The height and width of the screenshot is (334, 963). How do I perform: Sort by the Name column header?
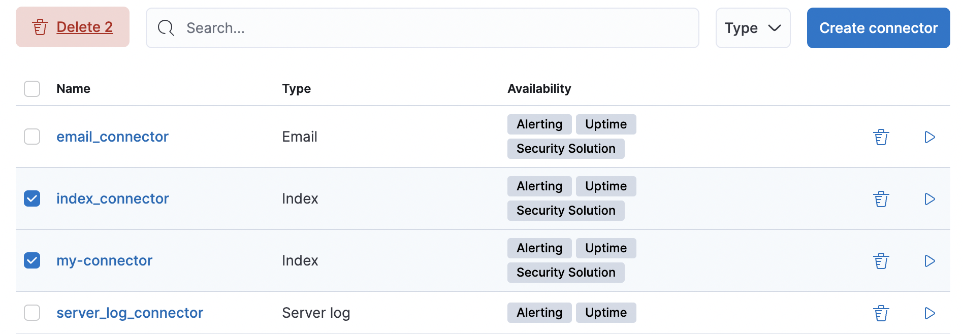click(73, 89)
